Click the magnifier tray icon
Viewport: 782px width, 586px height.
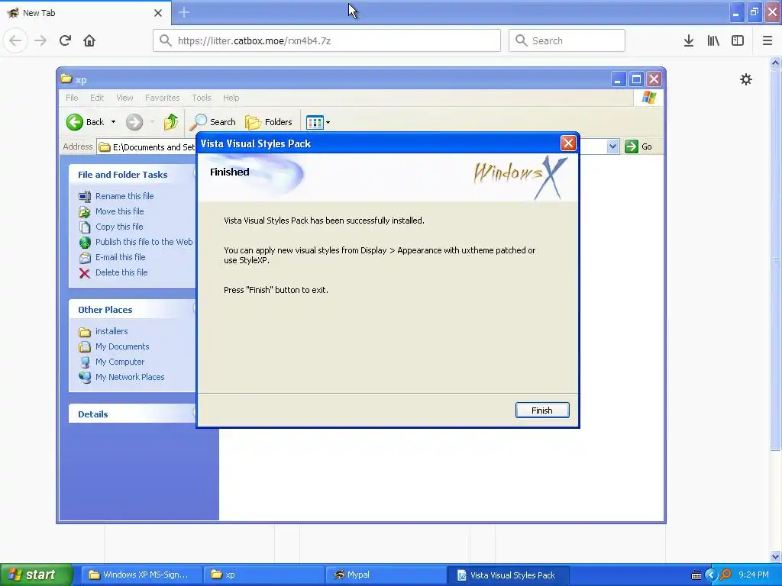point(725,575)
